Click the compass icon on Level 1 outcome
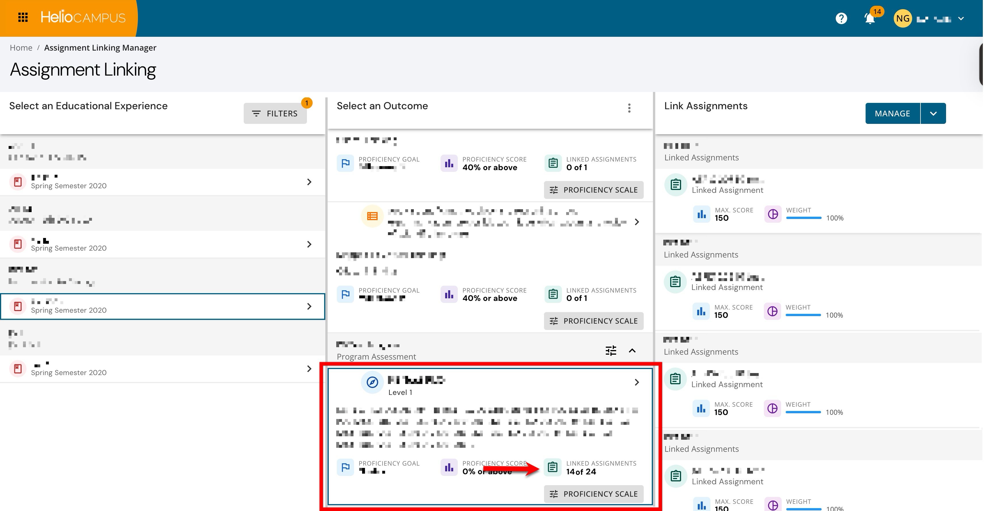The width and height of the screenshot is (984, 511). (372, 382)
